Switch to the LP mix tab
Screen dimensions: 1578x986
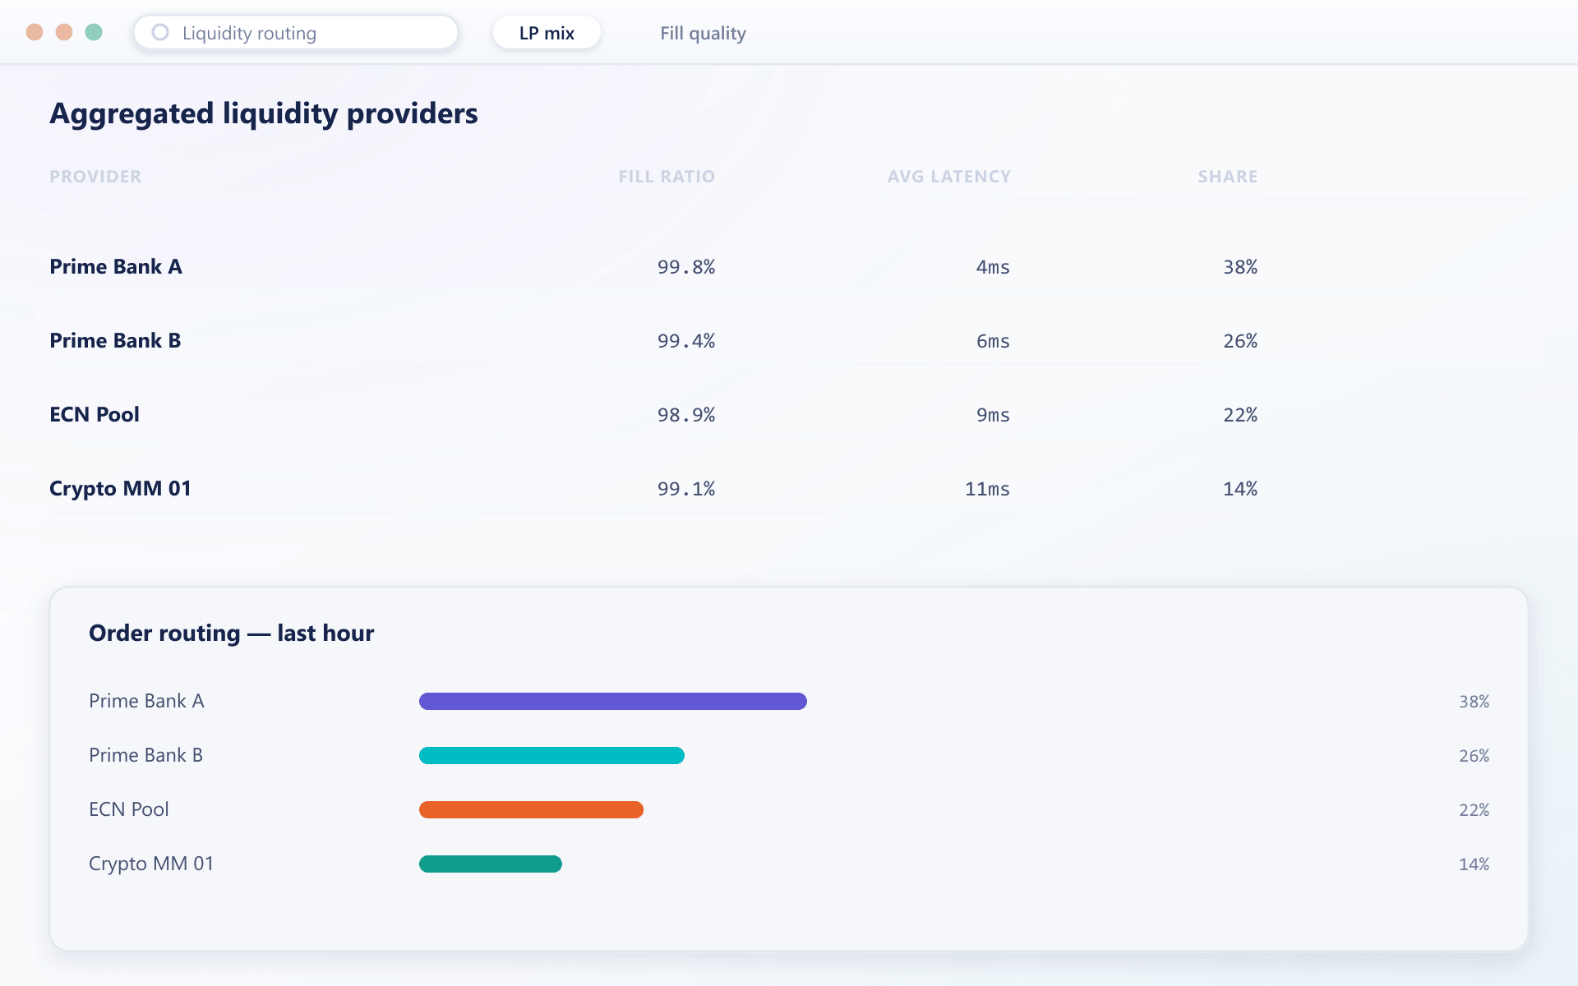click(547, 33)
